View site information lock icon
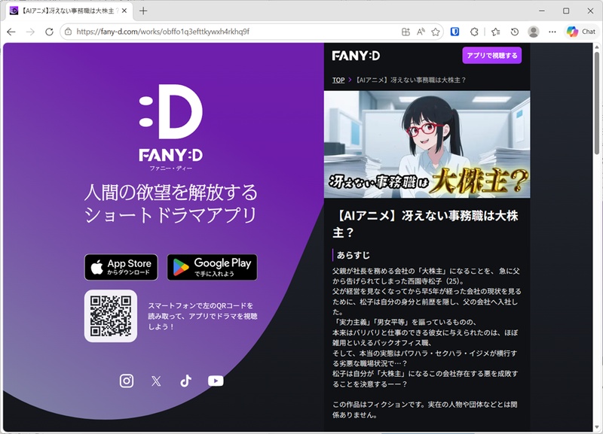 click(68, 32)
